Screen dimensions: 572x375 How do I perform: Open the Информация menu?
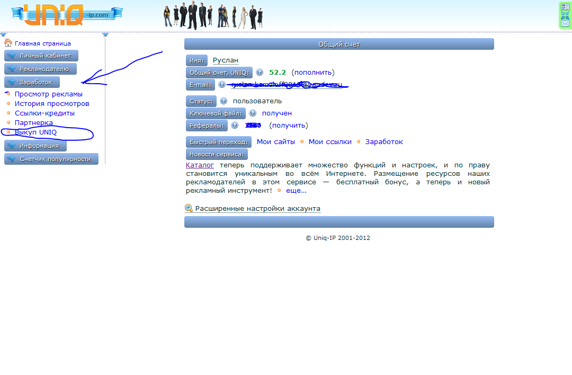[35, 146]
